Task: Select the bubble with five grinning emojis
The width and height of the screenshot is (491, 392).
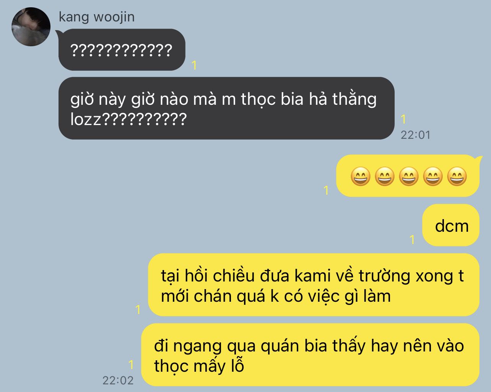Action: pyautogui.click(x=408, y=176)
